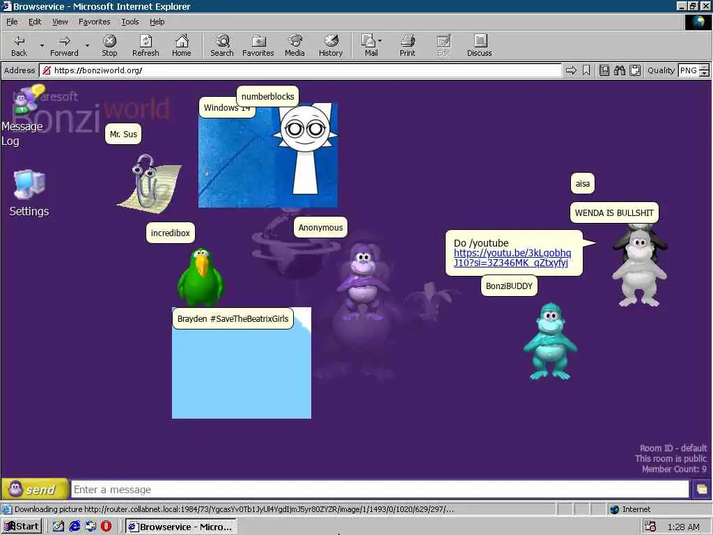Click the clipboard icon near Quality
The width and height of the screenshot is (713, 535).
tap(635, 70)
